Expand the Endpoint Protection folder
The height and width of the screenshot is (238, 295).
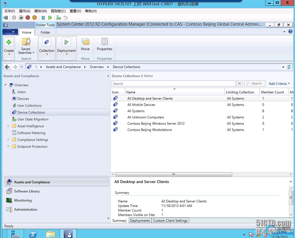8,146
